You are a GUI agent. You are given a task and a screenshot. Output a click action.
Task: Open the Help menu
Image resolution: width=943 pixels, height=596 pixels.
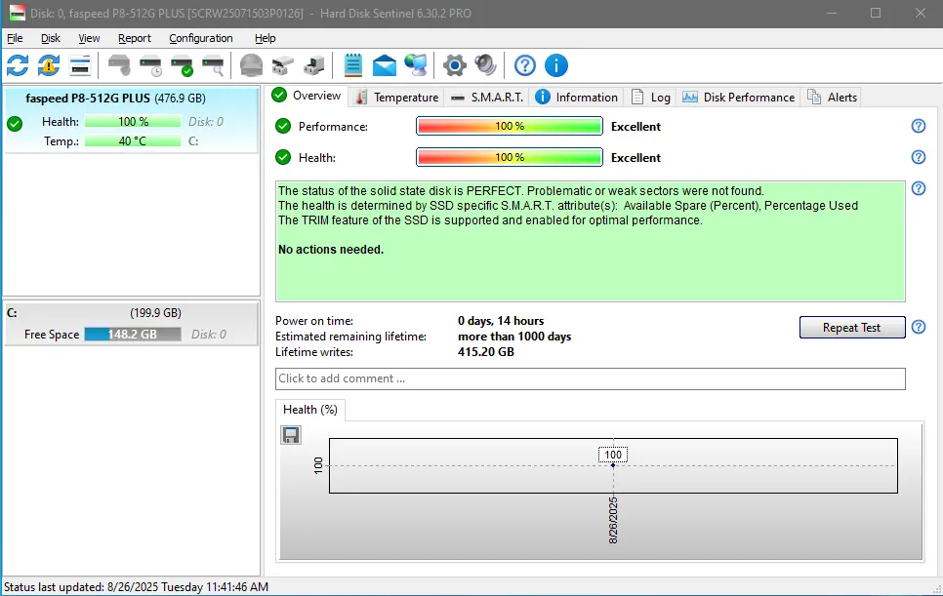click(266, 38)
